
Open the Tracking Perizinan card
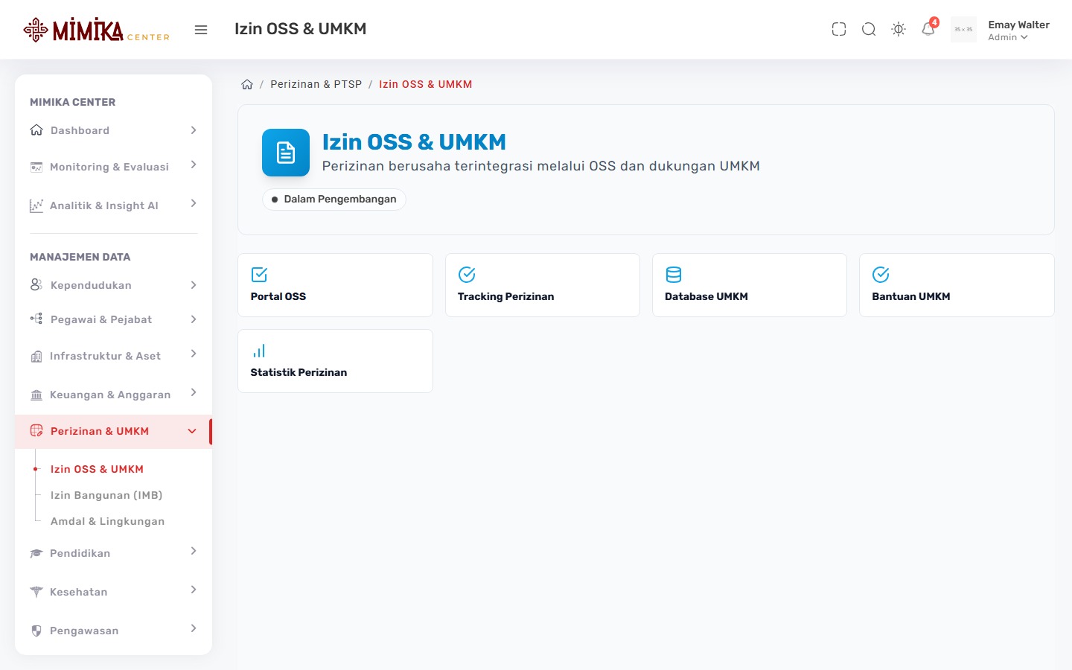pos(542,285)
